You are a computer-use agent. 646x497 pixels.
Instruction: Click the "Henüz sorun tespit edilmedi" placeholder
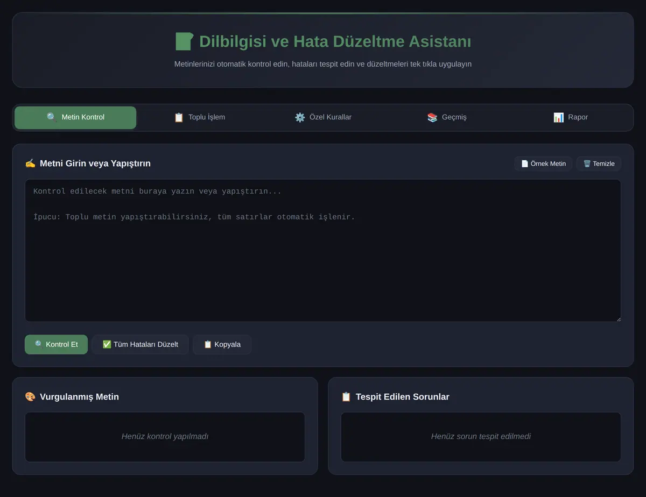click(x=481, y=436)
